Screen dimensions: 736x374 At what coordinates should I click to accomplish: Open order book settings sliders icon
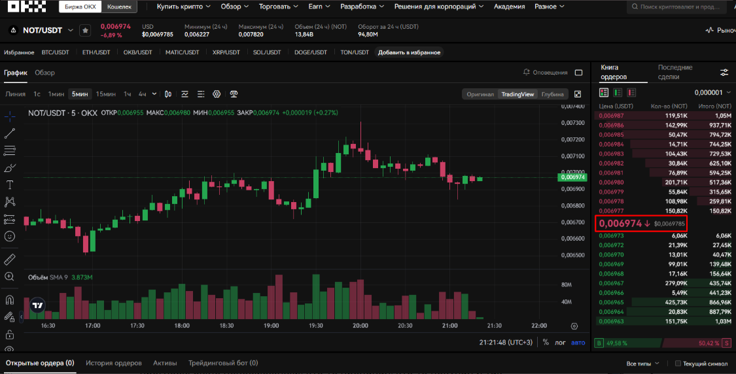point(724,73)
